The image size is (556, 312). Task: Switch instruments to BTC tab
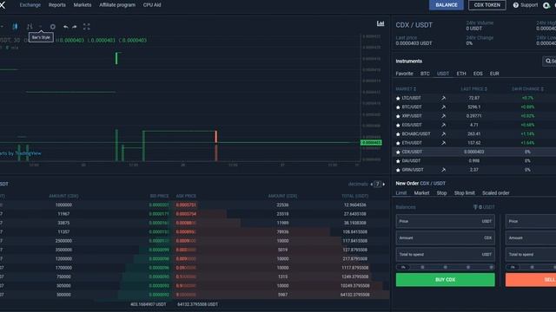(x=425, y=74)
